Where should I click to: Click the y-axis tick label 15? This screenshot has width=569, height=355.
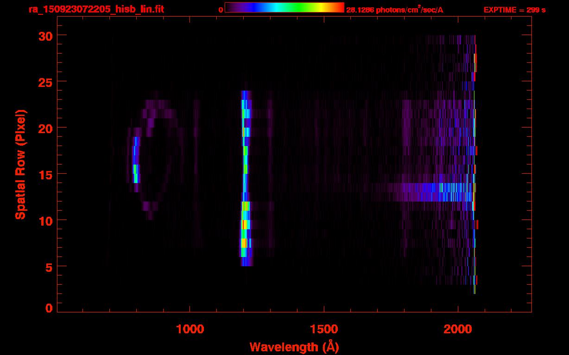point(45,174)
